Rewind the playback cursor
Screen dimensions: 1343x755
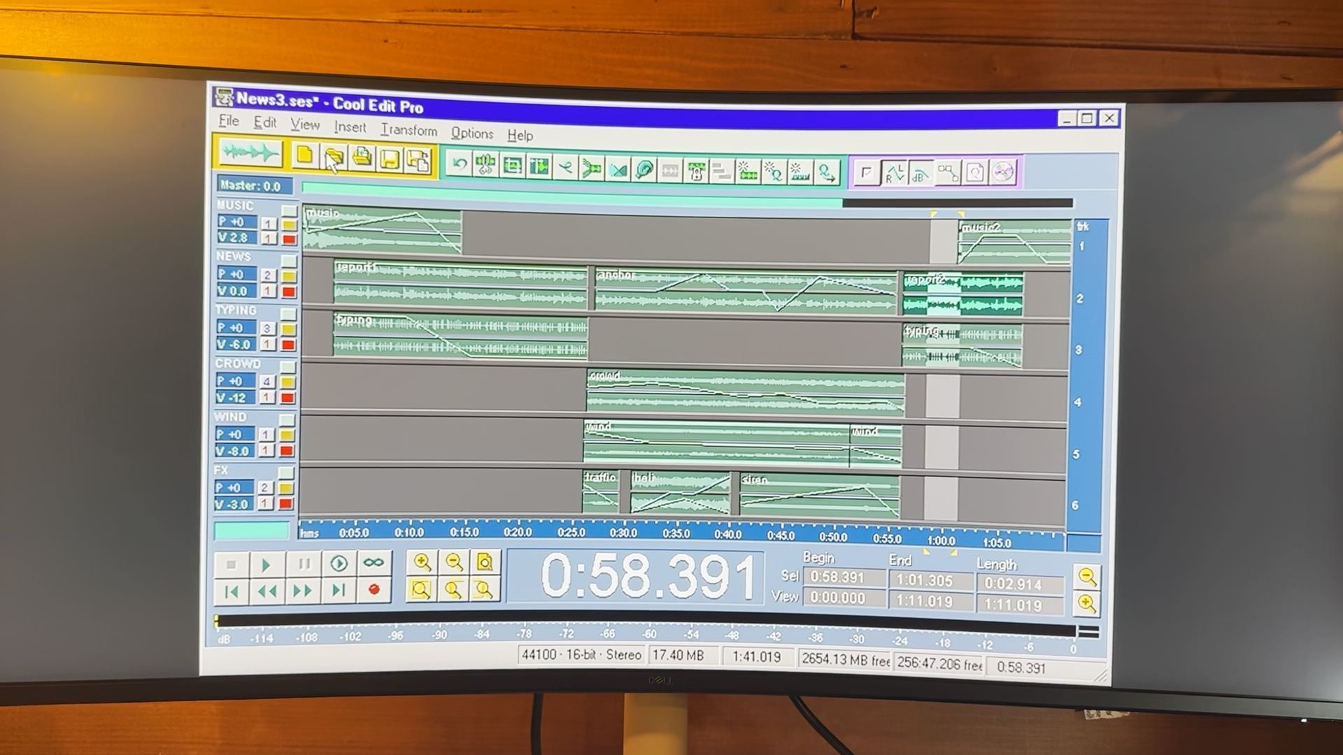point(267,591)
